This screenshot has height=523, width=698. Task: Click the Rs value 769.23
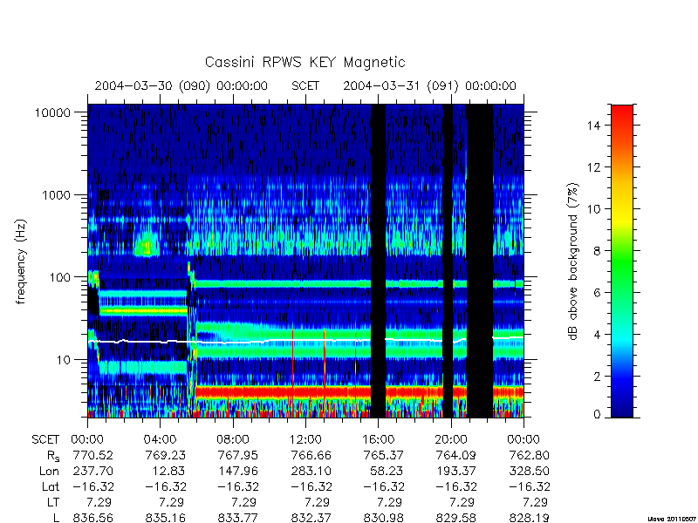(165, 455)
